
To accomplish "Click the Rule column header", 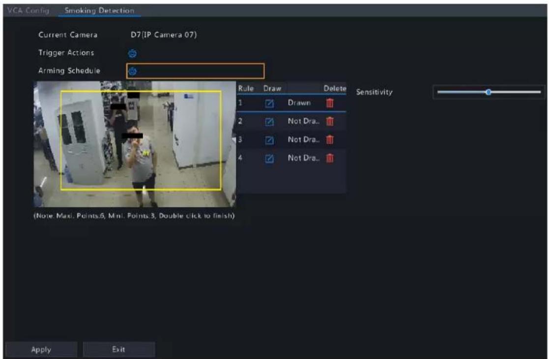I will coord(246,88).
